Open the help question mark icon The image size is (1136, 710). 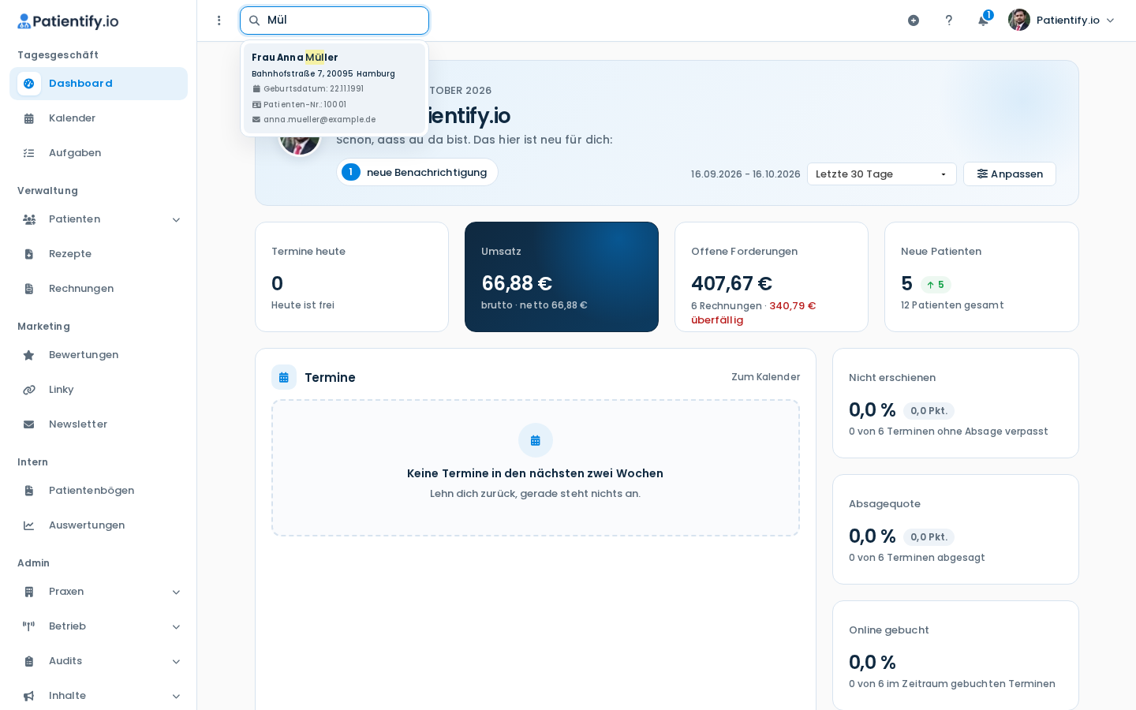949,21
